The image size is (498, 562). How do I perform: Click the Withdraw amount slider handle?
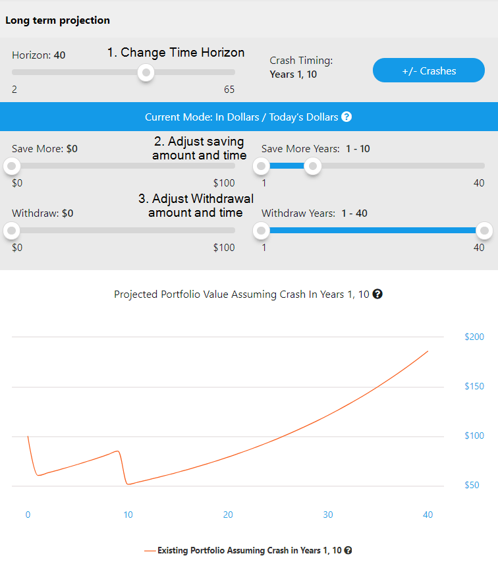11,231
